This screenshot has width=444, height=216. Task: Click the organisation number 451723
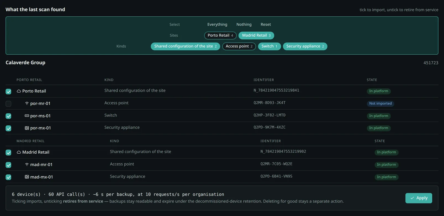431,63
